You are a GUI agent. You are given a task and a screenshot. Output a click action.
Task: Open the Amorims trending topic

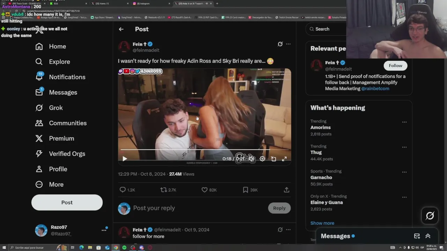click(x=321, y=128)
